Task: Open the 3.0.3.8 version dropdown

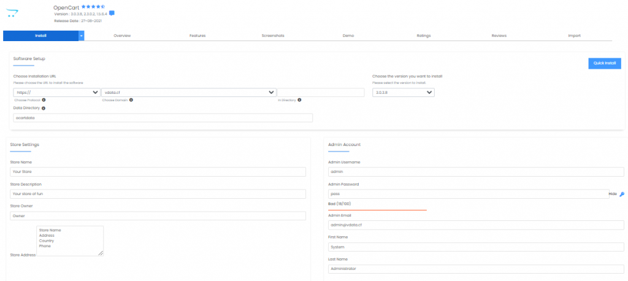Action: 404,93
